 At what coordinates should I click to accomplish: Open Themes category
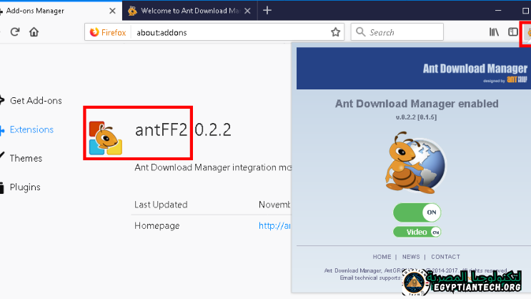click(26, 158)
